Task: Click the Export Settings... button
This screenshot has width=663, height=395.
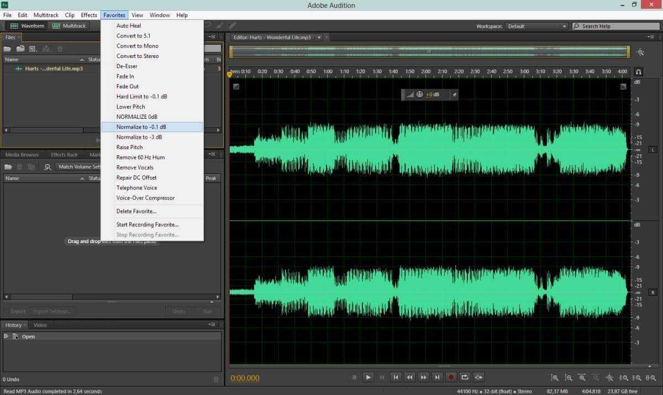Action: (52, 311)
